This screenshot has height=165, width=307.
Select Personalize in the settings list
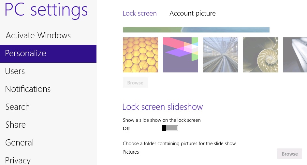coord(48,54)
